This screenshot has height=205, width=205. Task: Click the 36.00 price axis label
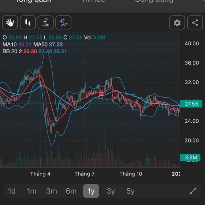pyautogui.click(x=192, y=63)
